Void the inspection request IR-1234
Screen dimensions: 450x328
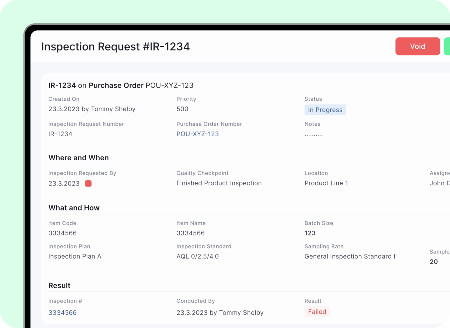click(417, 46)
